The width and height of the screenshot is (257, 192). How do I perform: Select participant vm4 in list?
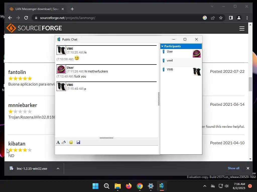tap(181, 62)
